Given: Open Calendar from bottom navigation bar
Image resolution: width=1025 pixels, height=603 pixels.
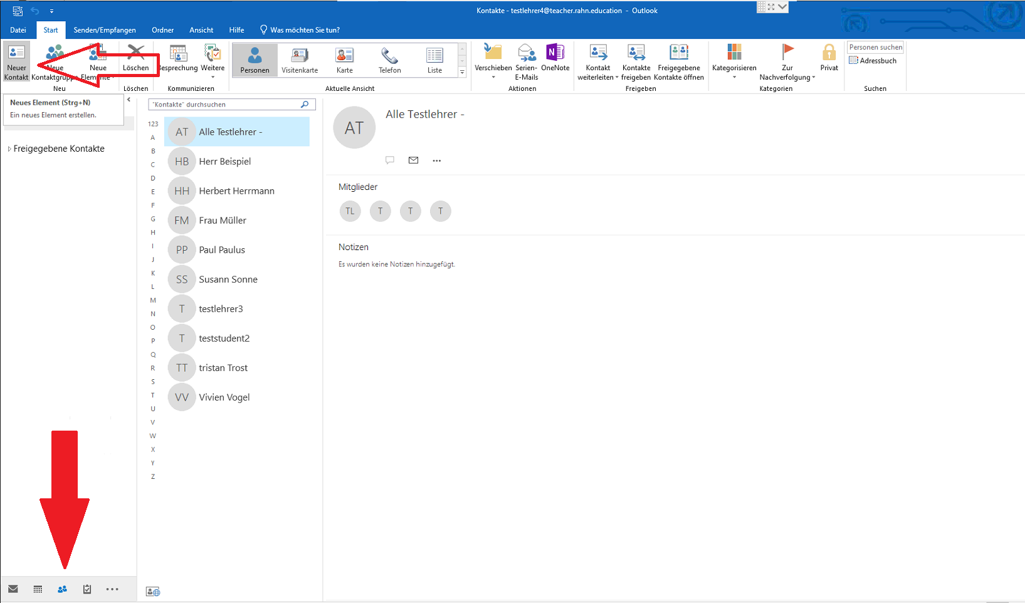Looking at the screenshot, I should point(38,589).
